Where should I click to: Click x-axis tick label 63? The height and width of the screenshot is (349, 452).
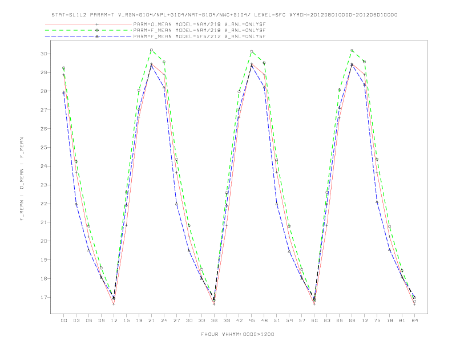point(327,320)
